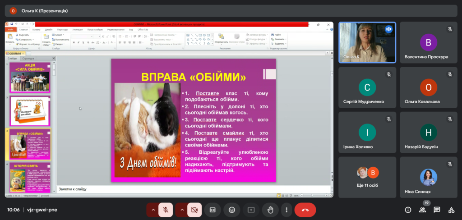Screen dimensions: 462x220
Task: Open the chat with everyone panel
Action: pyautogui.click(x=437, y=210)
